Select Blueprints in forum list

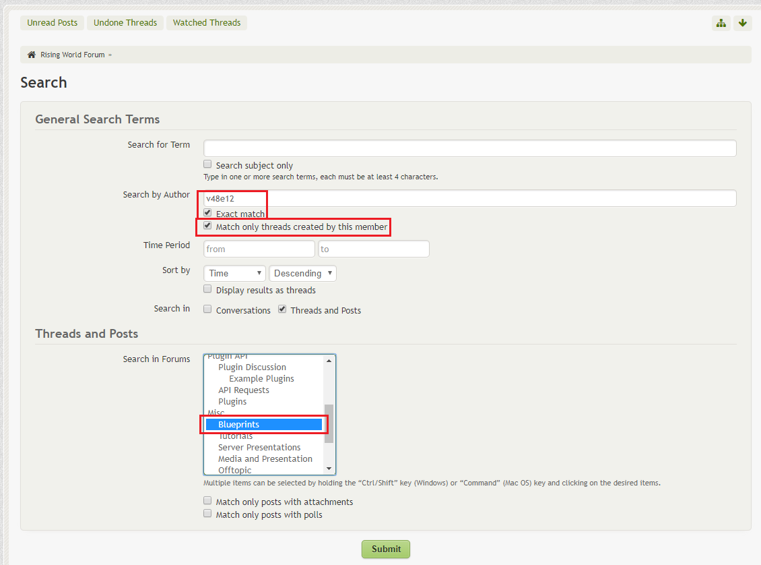click(x=264, y=425)
